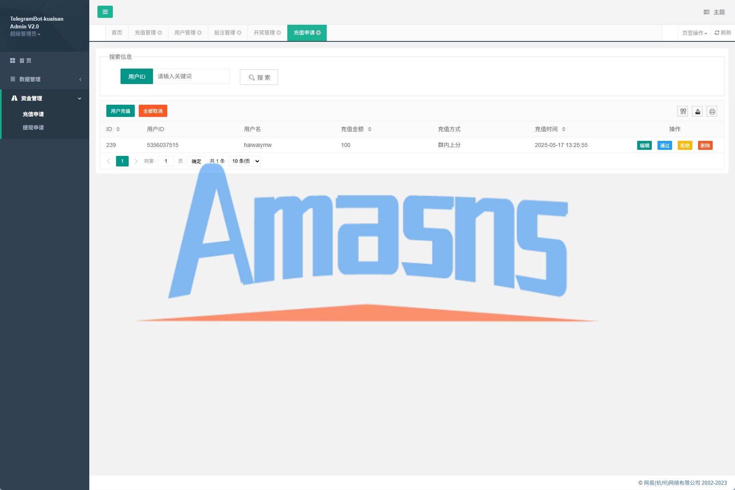The height and width of the screenshot is (490, 735).
Task: Collapse the 资金管理 sidebar menu
Action: click(x=45, y=98)
